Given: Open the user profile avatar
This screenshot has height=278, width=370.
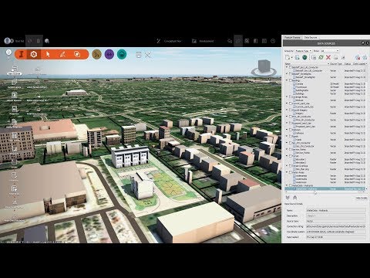Looking at the screenshot, I should click(x=8, y=41).
